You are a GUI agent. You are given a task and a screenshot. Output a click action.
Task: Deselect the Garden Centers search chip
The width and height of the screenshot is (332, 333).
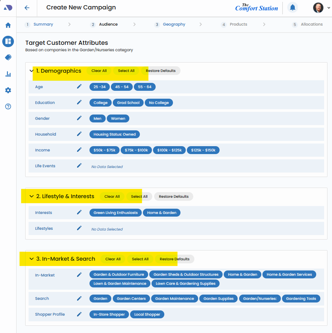click(x=131, y=299)
